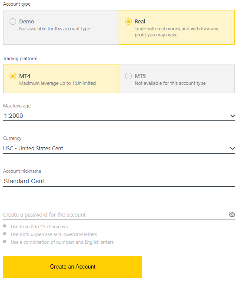
Task: Click the numbers and English letters bullet
Action: coord(5,242)
